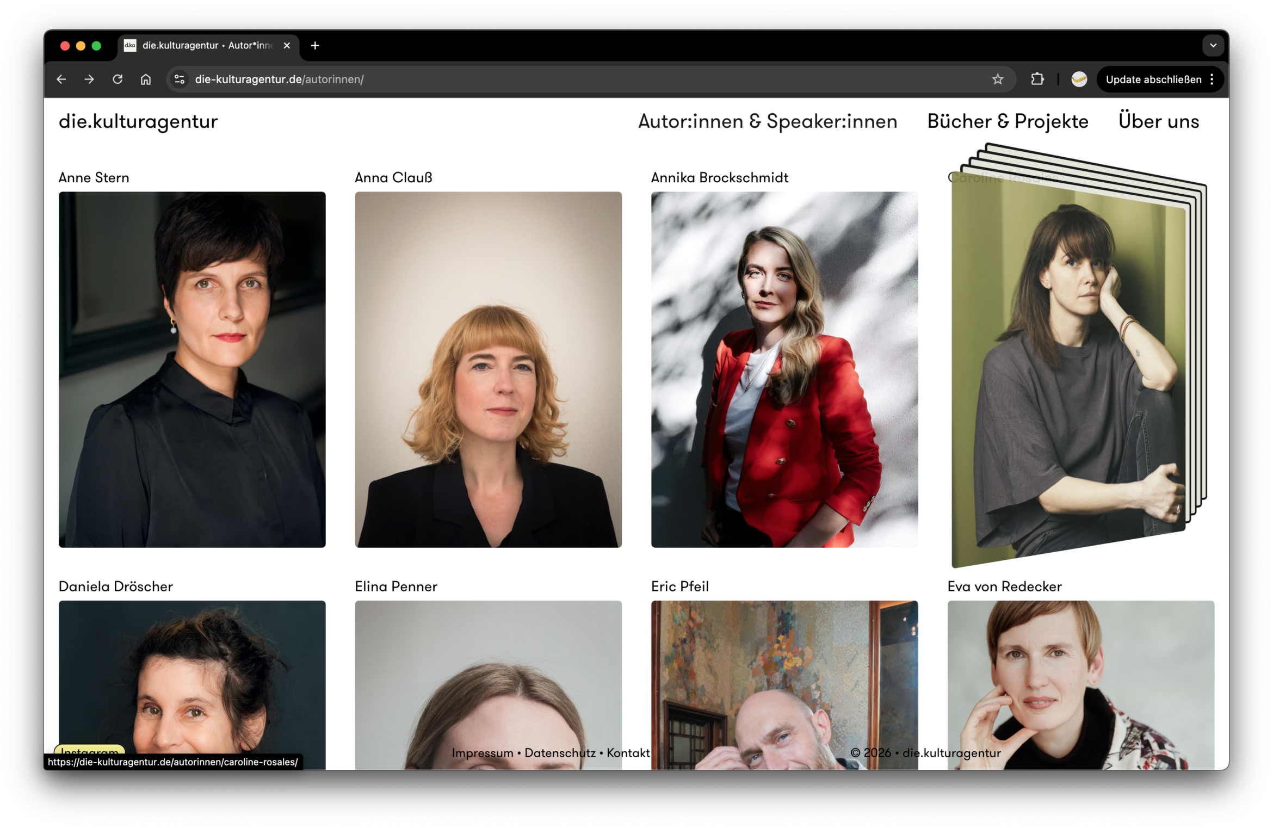
Task: Open a new browser tab with the plus button
Action: pos(314,46)
